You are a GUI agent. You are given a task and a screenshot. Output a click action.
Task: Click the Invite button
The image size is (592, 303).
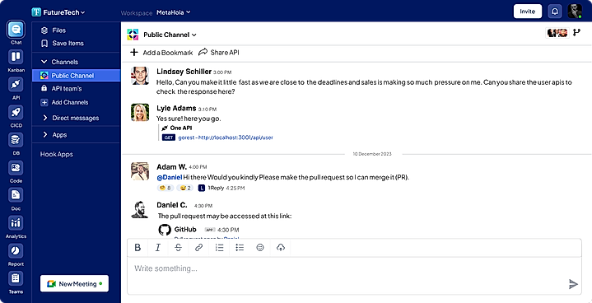coord(528,12)
